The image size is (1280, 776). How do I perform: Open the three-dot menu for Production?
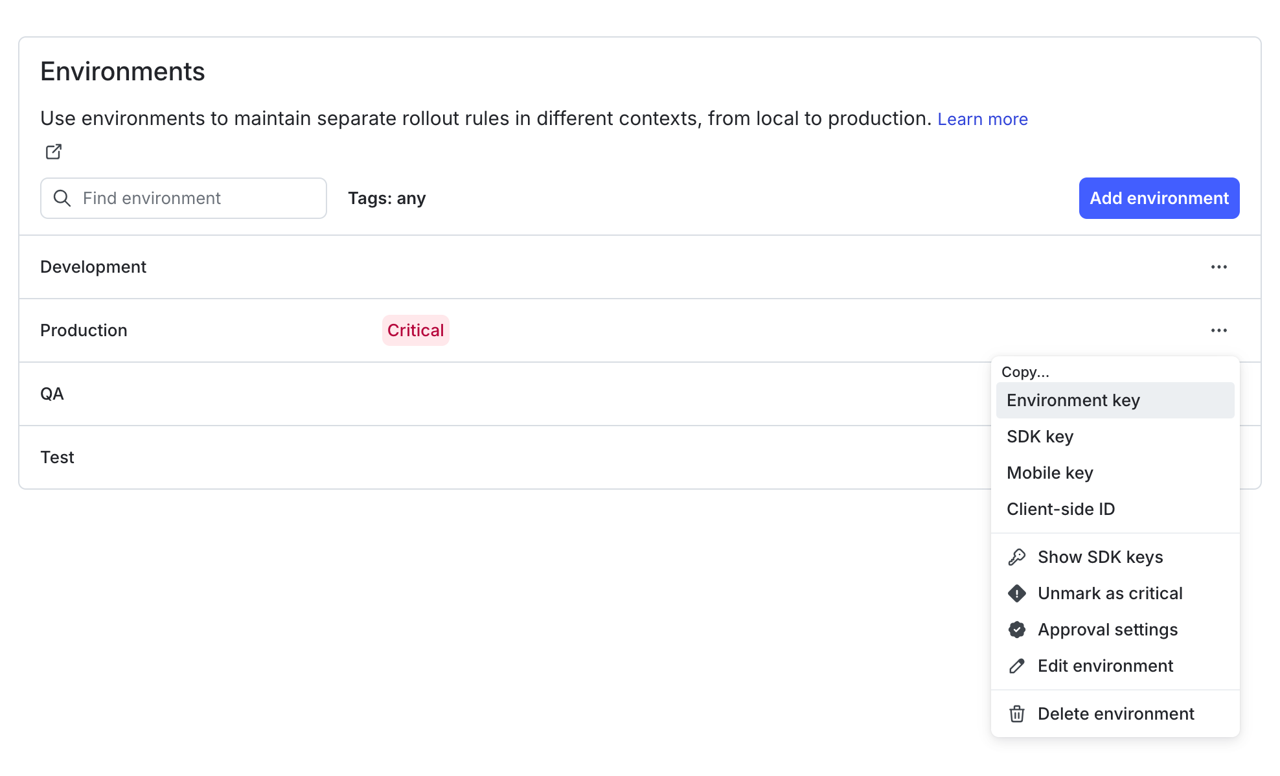(1219, 330)
